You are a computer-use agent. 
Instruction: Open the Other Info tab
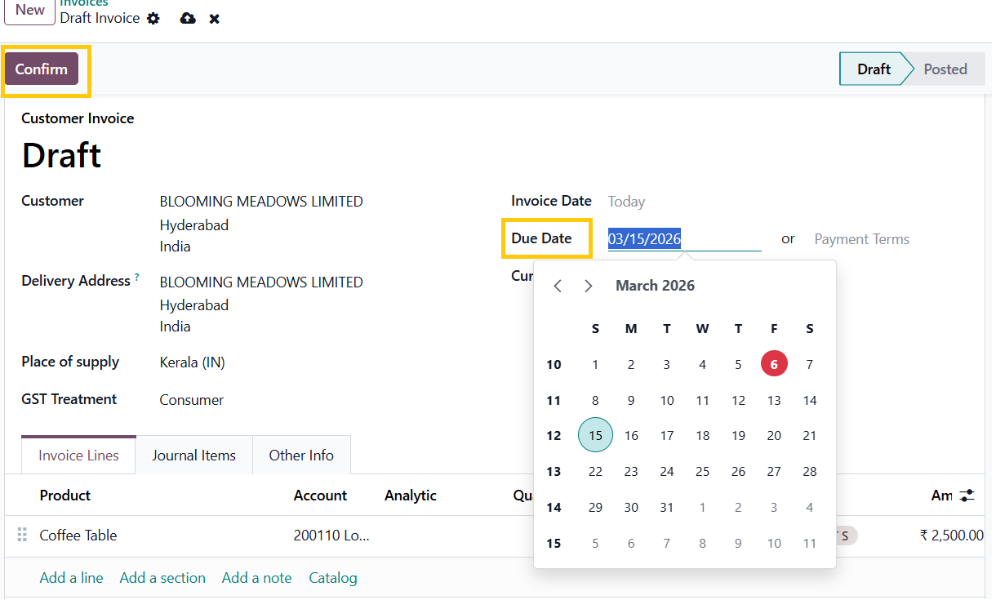(x=301, y=456)
